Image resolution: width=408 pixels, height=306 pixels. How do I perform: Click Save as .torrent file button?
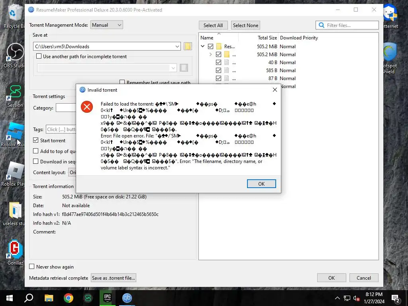coord(114,278)
